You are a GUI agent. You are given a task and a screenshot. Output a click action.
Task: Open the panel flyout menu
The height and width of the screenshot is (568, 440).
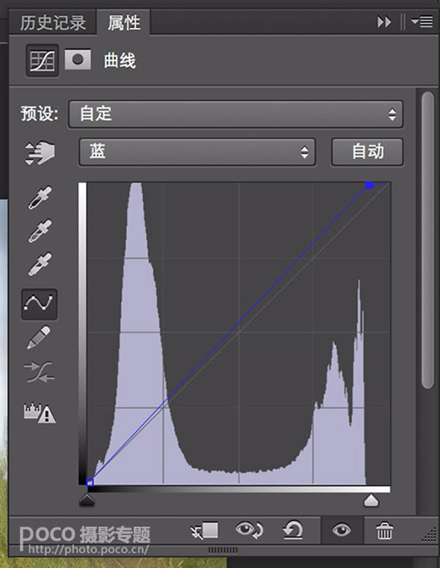point(422,22)
